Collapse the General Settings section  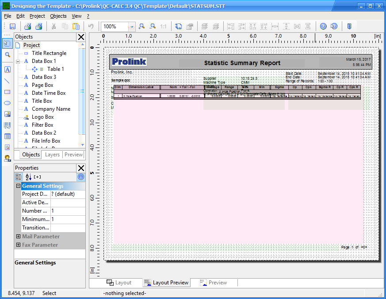coord(18,186)
